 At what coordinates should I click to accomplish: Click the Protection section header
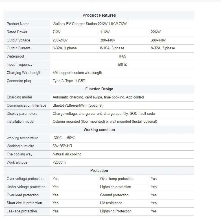coord(99,171)
